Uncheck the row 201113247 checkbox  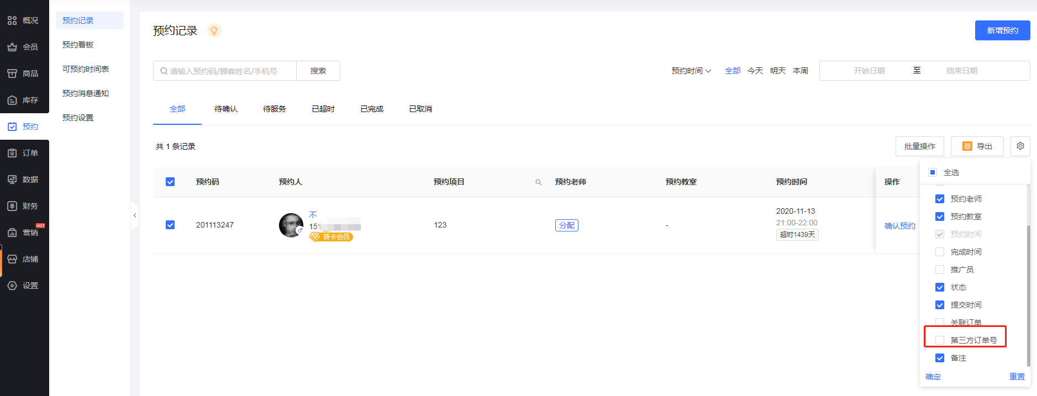click(x=170, y=225)
